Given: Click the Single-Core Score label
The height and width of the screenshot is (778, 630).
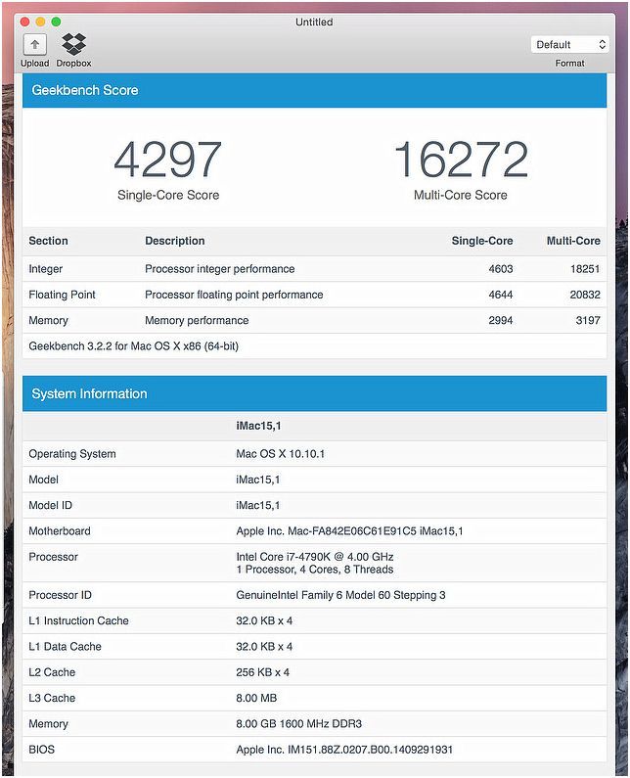Looking at the screenshot, I should [168, 195].
